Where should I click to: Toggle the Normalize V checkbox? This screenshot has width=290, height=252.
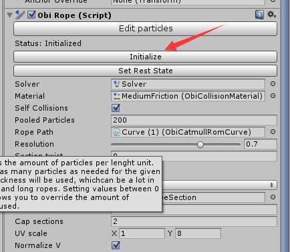point(116,245)
